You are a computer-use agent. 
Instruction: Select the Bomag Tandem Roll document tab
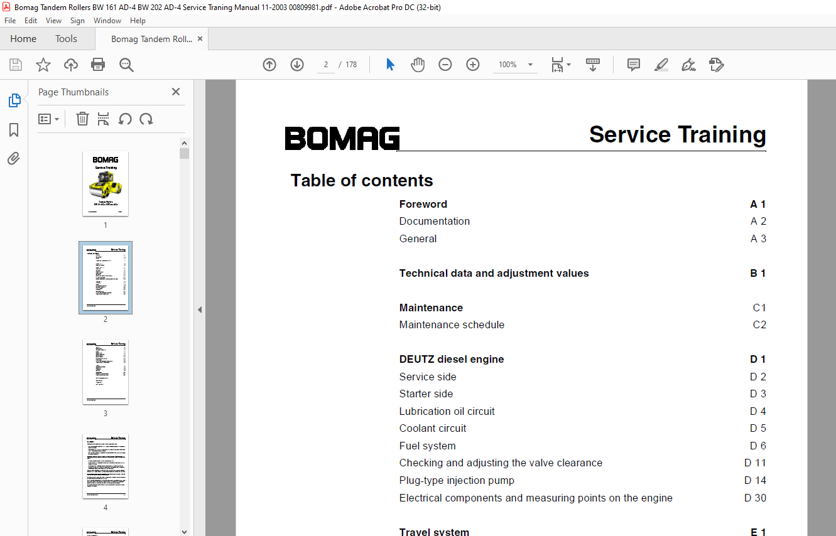click(x=151, y=39)
